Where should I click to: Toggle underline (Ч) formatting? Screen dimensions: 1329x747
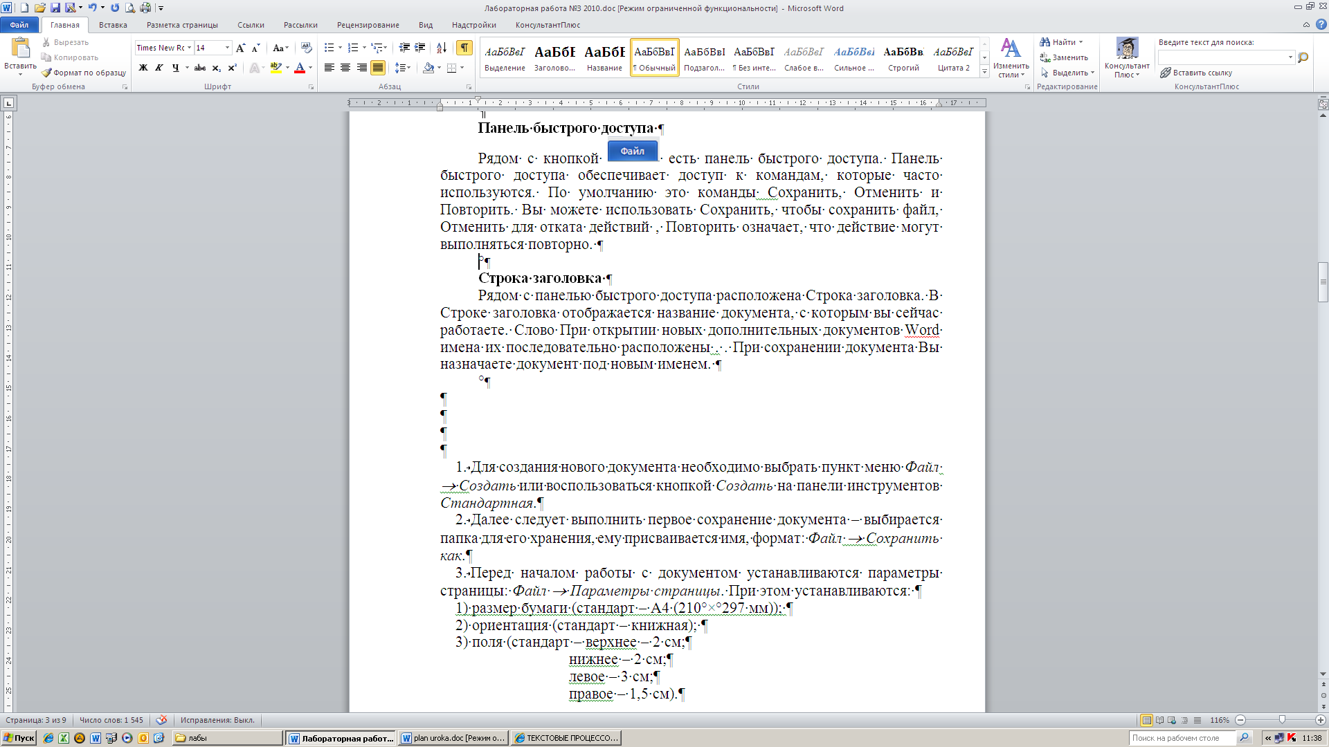click(x=175, y=68)
